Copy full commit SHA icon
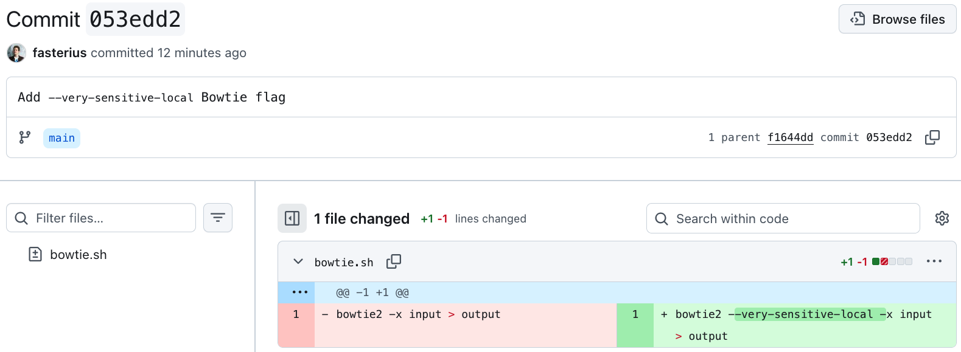This screenshot has width=961, height=352. (x=932, y=137)
